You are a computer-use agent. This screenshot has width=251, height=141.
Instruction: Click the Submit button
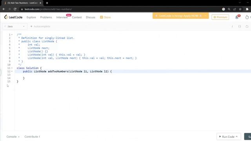247,137
